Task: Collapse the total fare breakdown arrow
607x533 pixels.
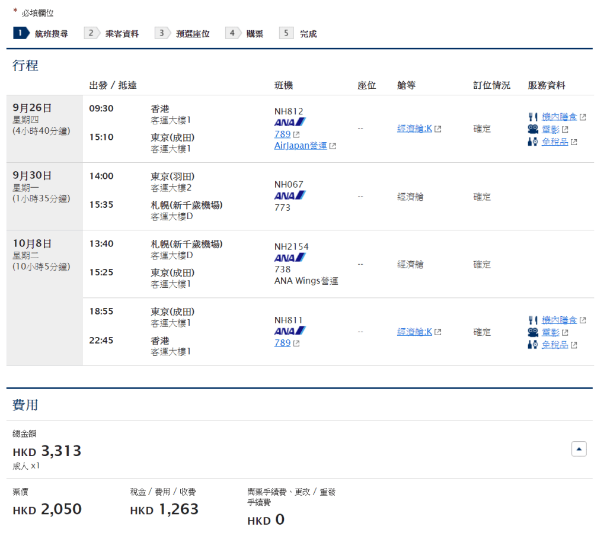Action: [x=579, y=449]
